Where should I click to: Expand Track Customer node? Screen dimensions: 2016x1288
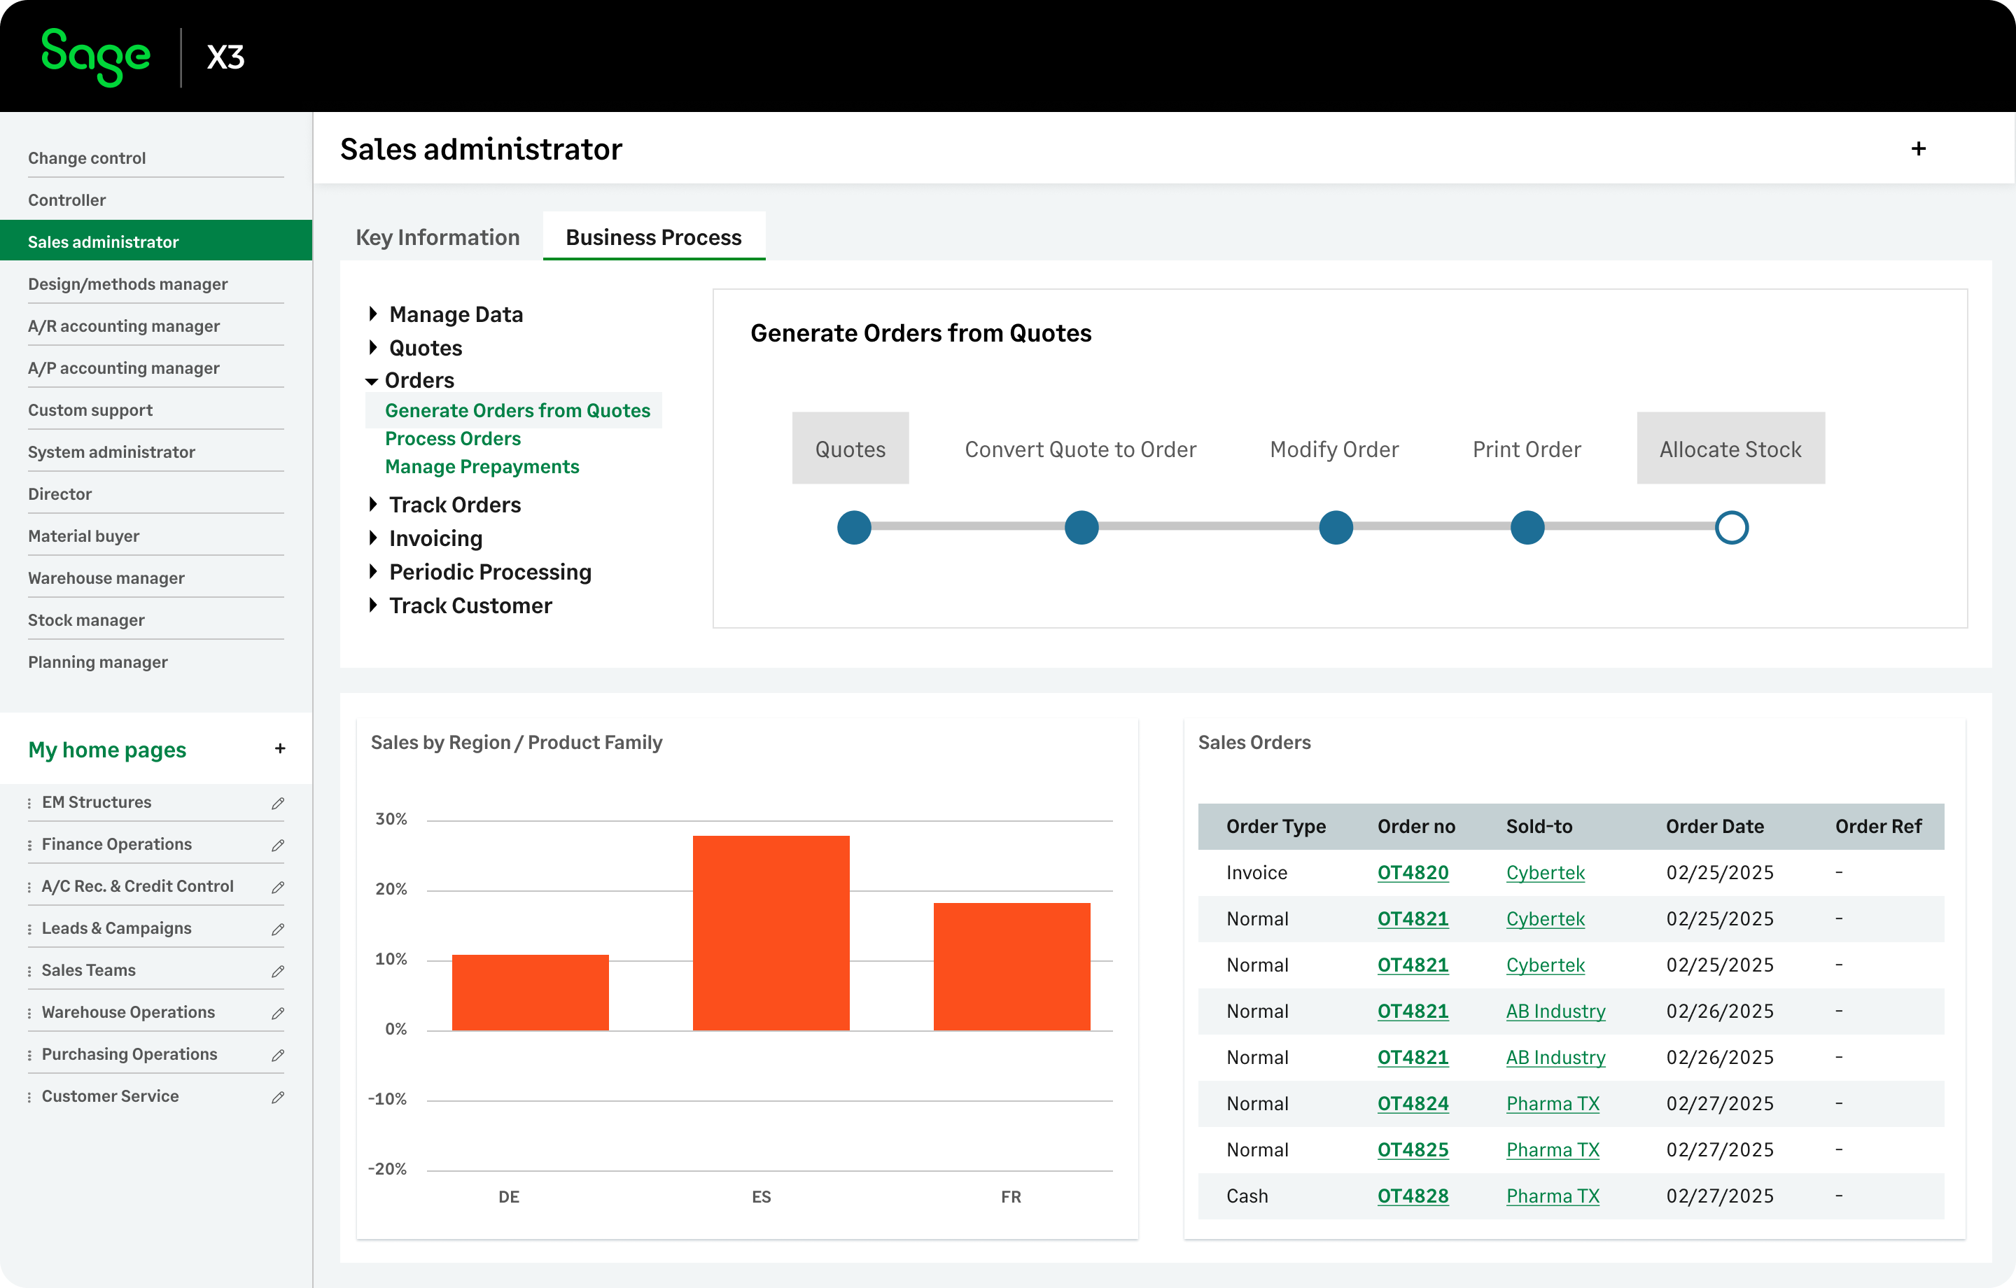373,605
